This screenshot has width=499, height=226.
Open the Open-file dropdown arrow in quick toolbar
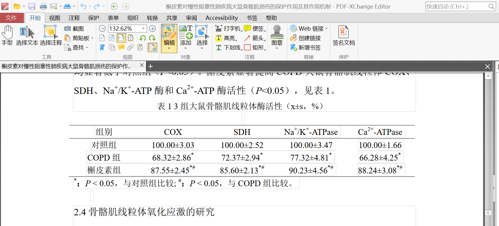24,6
